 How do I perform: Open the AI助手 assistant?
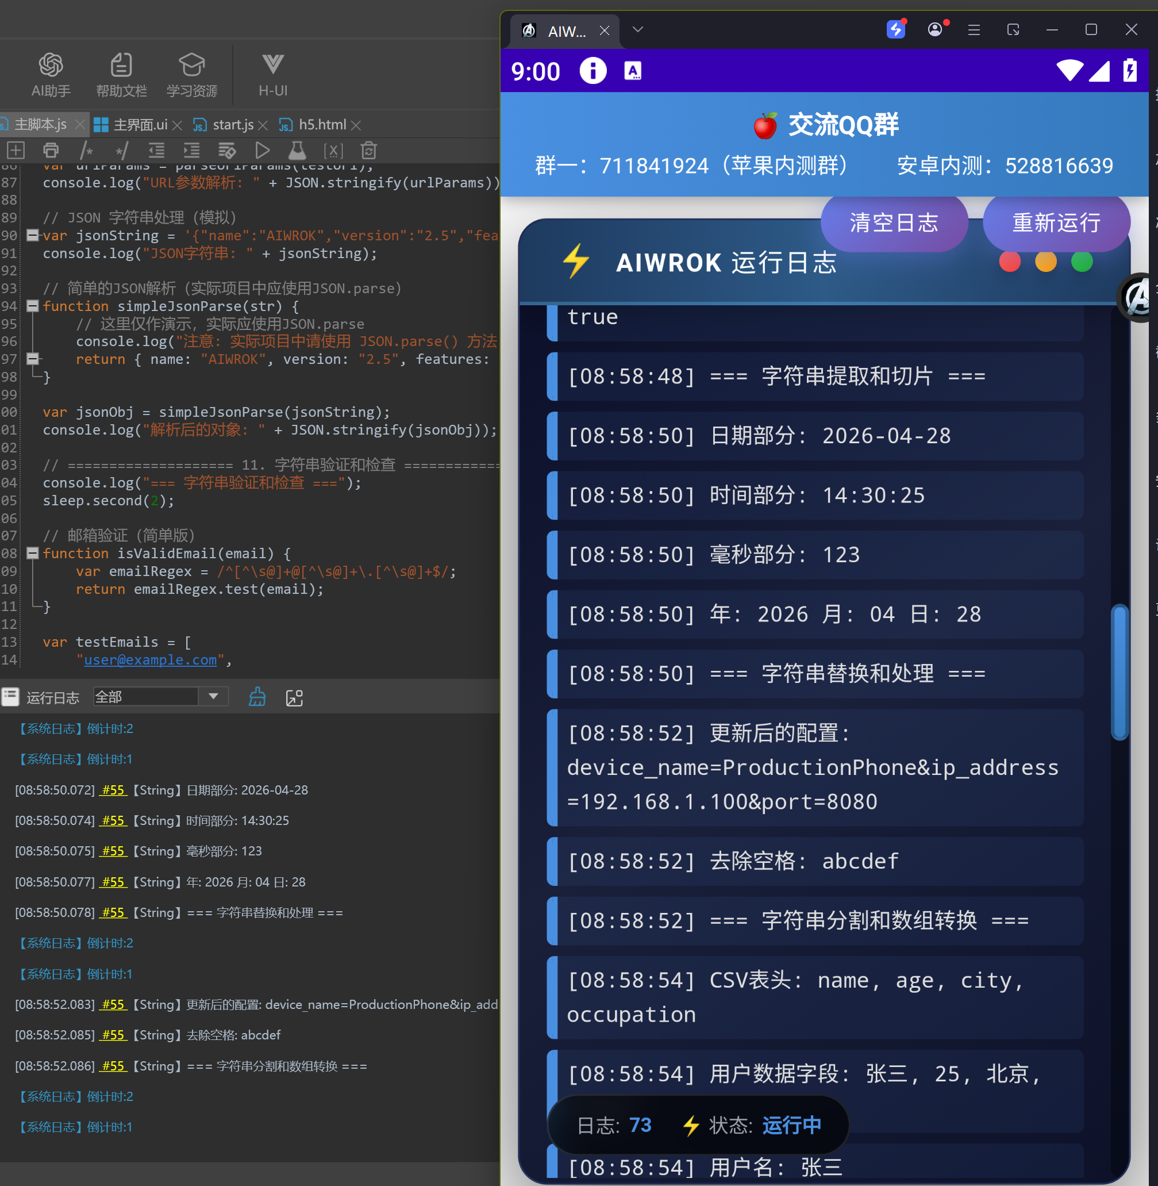(x=51, y=75)
